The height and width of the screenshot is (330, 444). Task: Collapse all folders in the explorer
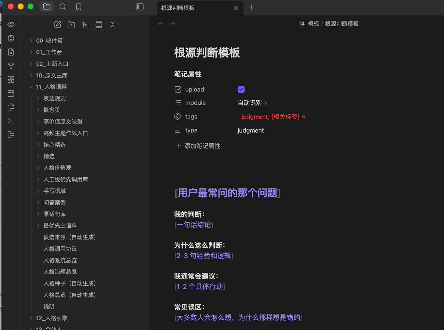pos(112,24)
